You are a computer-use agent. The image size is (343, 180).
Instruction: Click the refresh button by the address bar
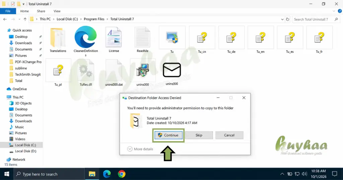tap(288, 19)
